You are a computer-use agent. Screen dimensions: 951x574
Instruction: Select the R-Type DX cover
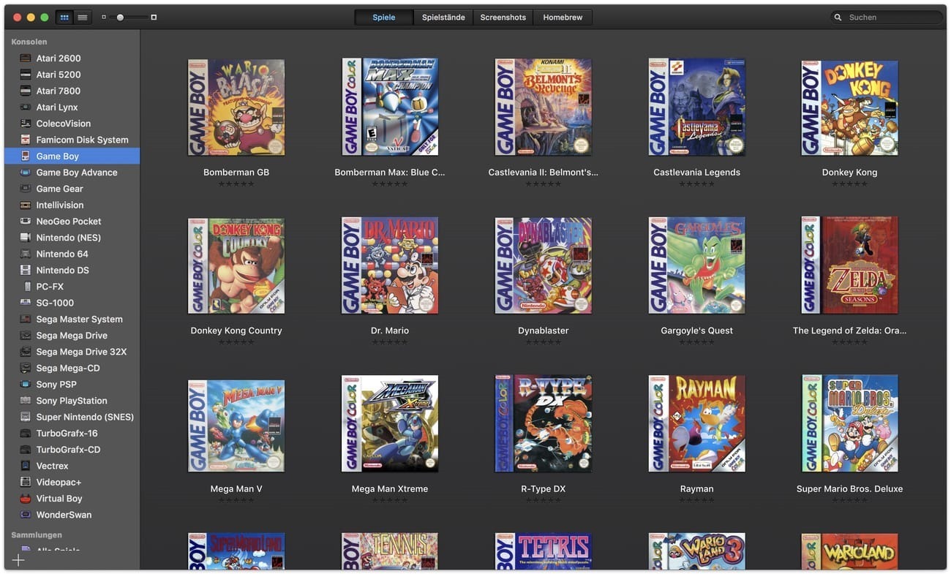pos(544,424)
